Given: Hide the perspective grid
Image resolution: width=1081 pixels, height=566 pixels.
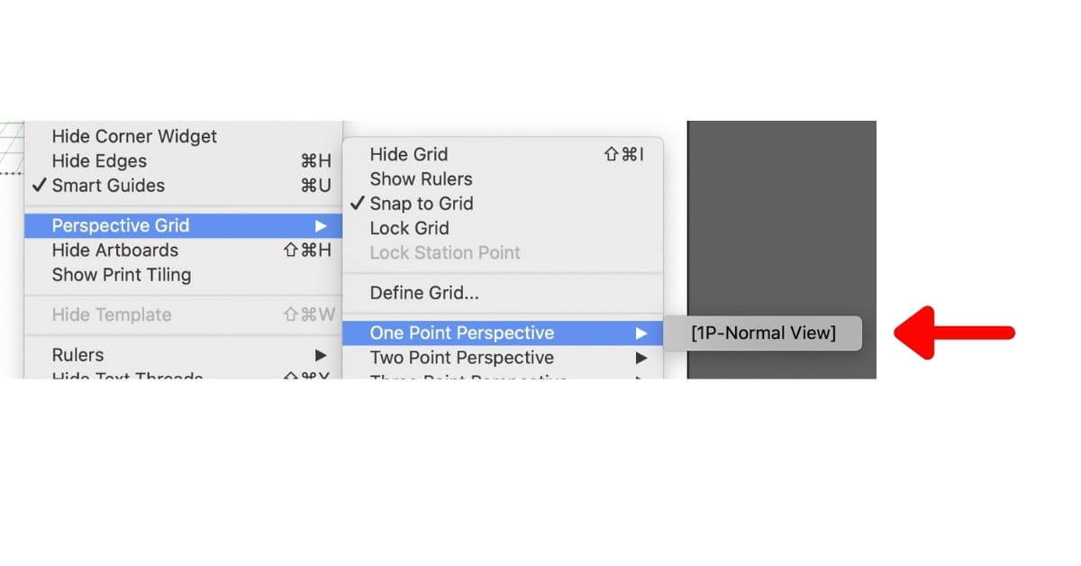Looking at the screenshot, I should (x=409, y=154).
